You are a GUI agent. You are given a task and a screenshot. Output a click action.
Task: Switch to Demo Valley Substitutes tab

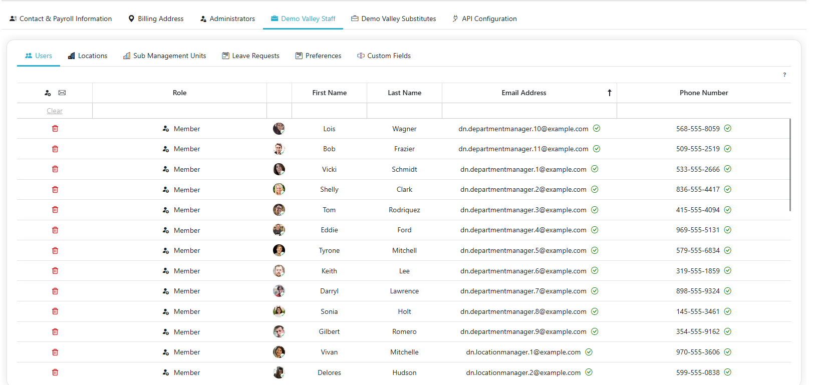point(394,19)
